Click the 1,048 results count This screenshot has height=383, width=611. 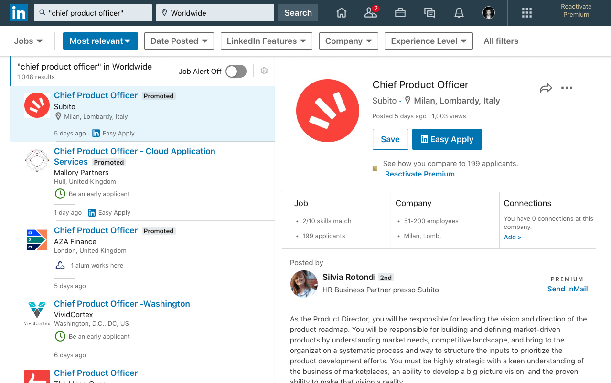[36, 77]
